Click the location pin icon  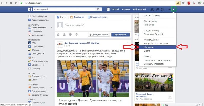[x=76, y=35]
